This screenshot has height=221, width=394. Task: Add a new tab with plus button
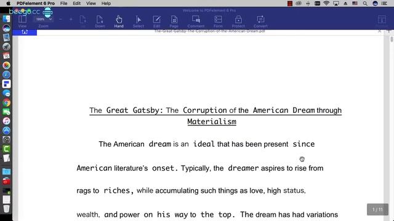388,31
